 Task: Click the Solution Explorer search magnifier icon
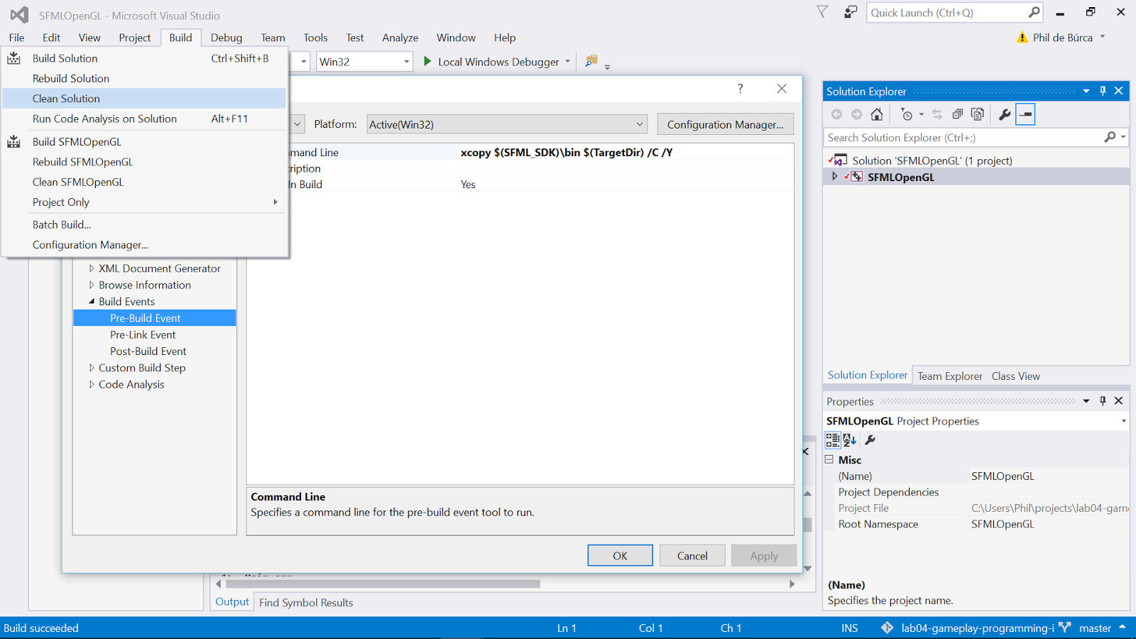(x=1110, y=137)
